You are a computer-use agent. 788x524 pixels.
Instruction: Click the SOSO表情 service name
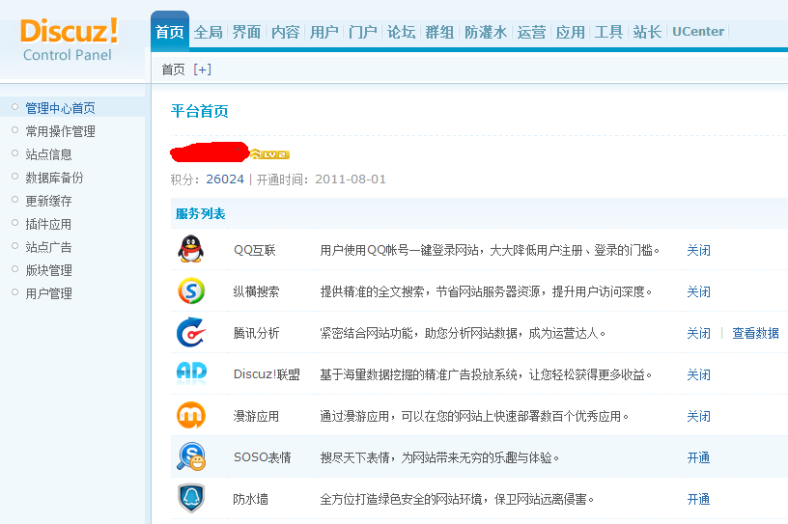pos(263,457)
